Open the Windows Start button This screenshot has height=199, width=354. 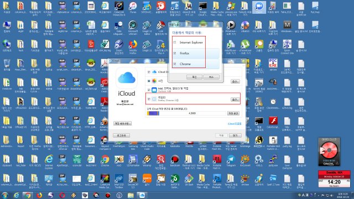click(x=5, y=195)
